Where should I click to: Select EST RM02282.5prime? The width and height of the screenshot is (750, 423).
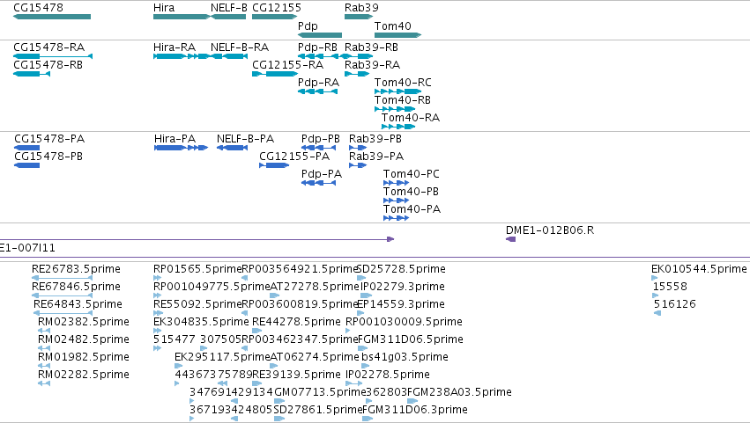pos(83,375)
